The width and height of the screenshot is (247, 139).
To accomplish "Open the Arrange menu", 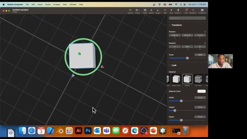I will tap(57, 4).
